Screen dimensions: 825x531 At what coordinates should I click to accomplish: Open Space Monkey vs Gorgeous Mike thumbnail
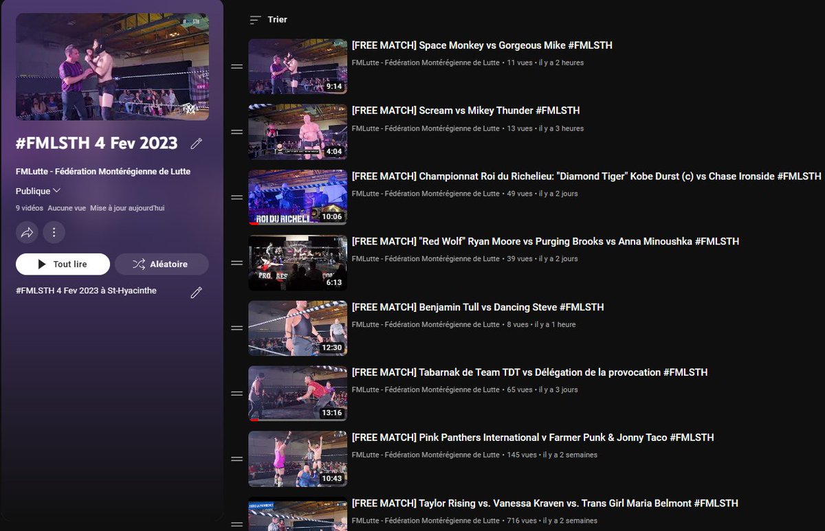click(x=298, y=67)
